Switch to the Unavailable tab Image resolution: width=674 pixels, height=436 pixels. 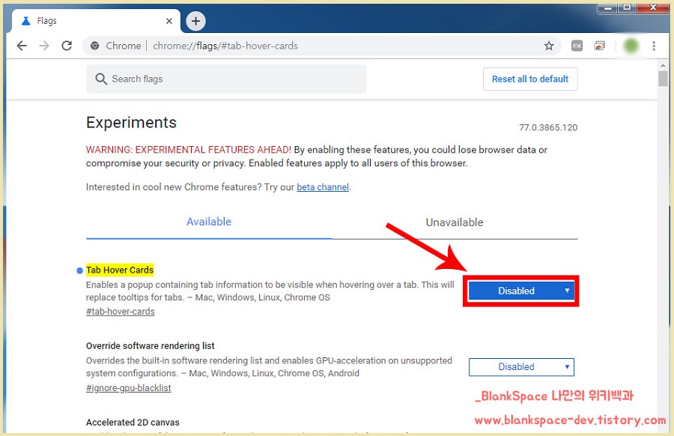tap(455, 222)
